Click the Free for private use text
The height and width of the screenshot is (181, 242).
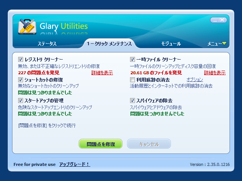34,164
